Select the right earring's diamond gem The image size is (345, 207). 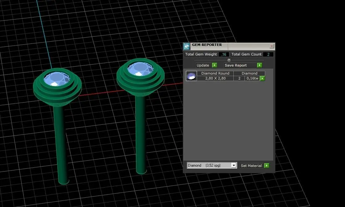pos(140,69)
